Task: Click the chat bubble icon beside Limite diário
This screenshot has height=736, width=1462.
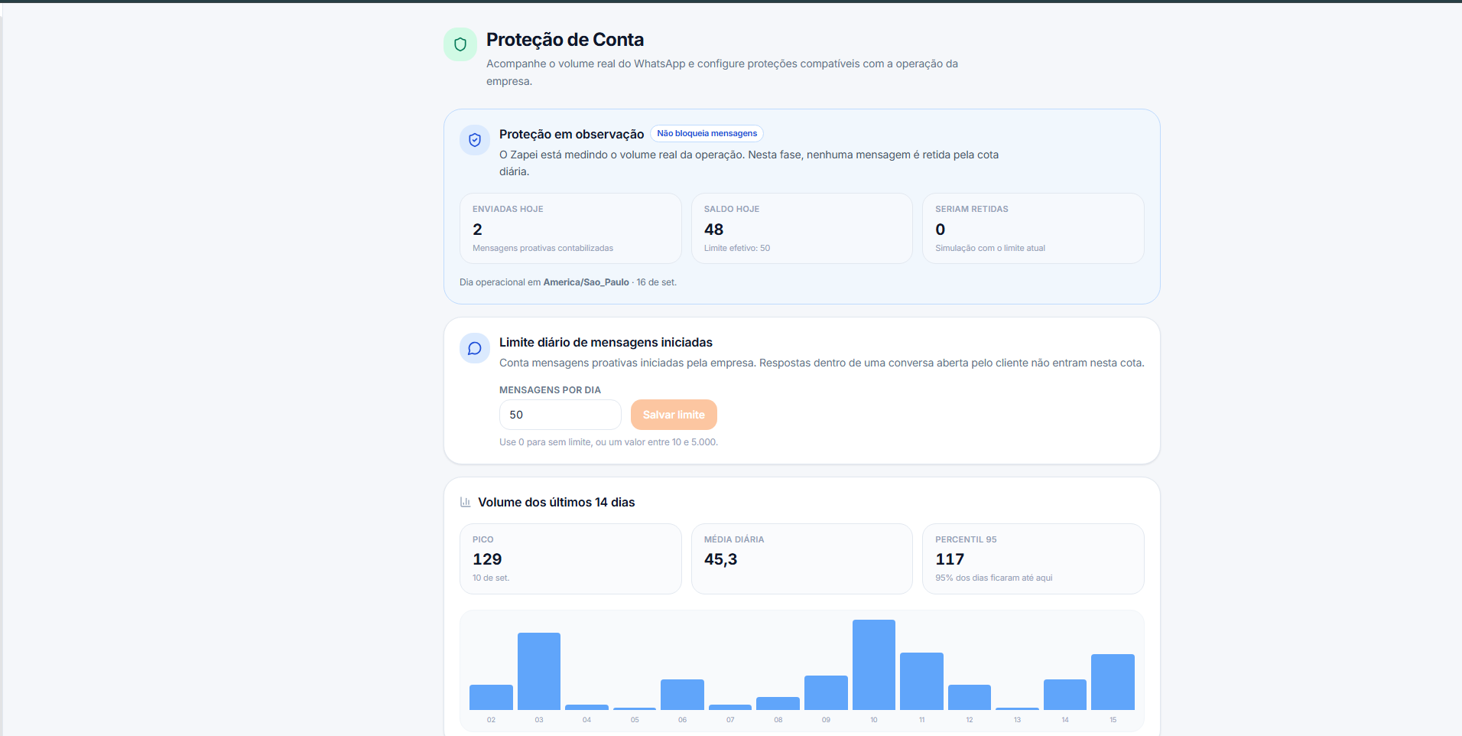Action: coord(475,348)
